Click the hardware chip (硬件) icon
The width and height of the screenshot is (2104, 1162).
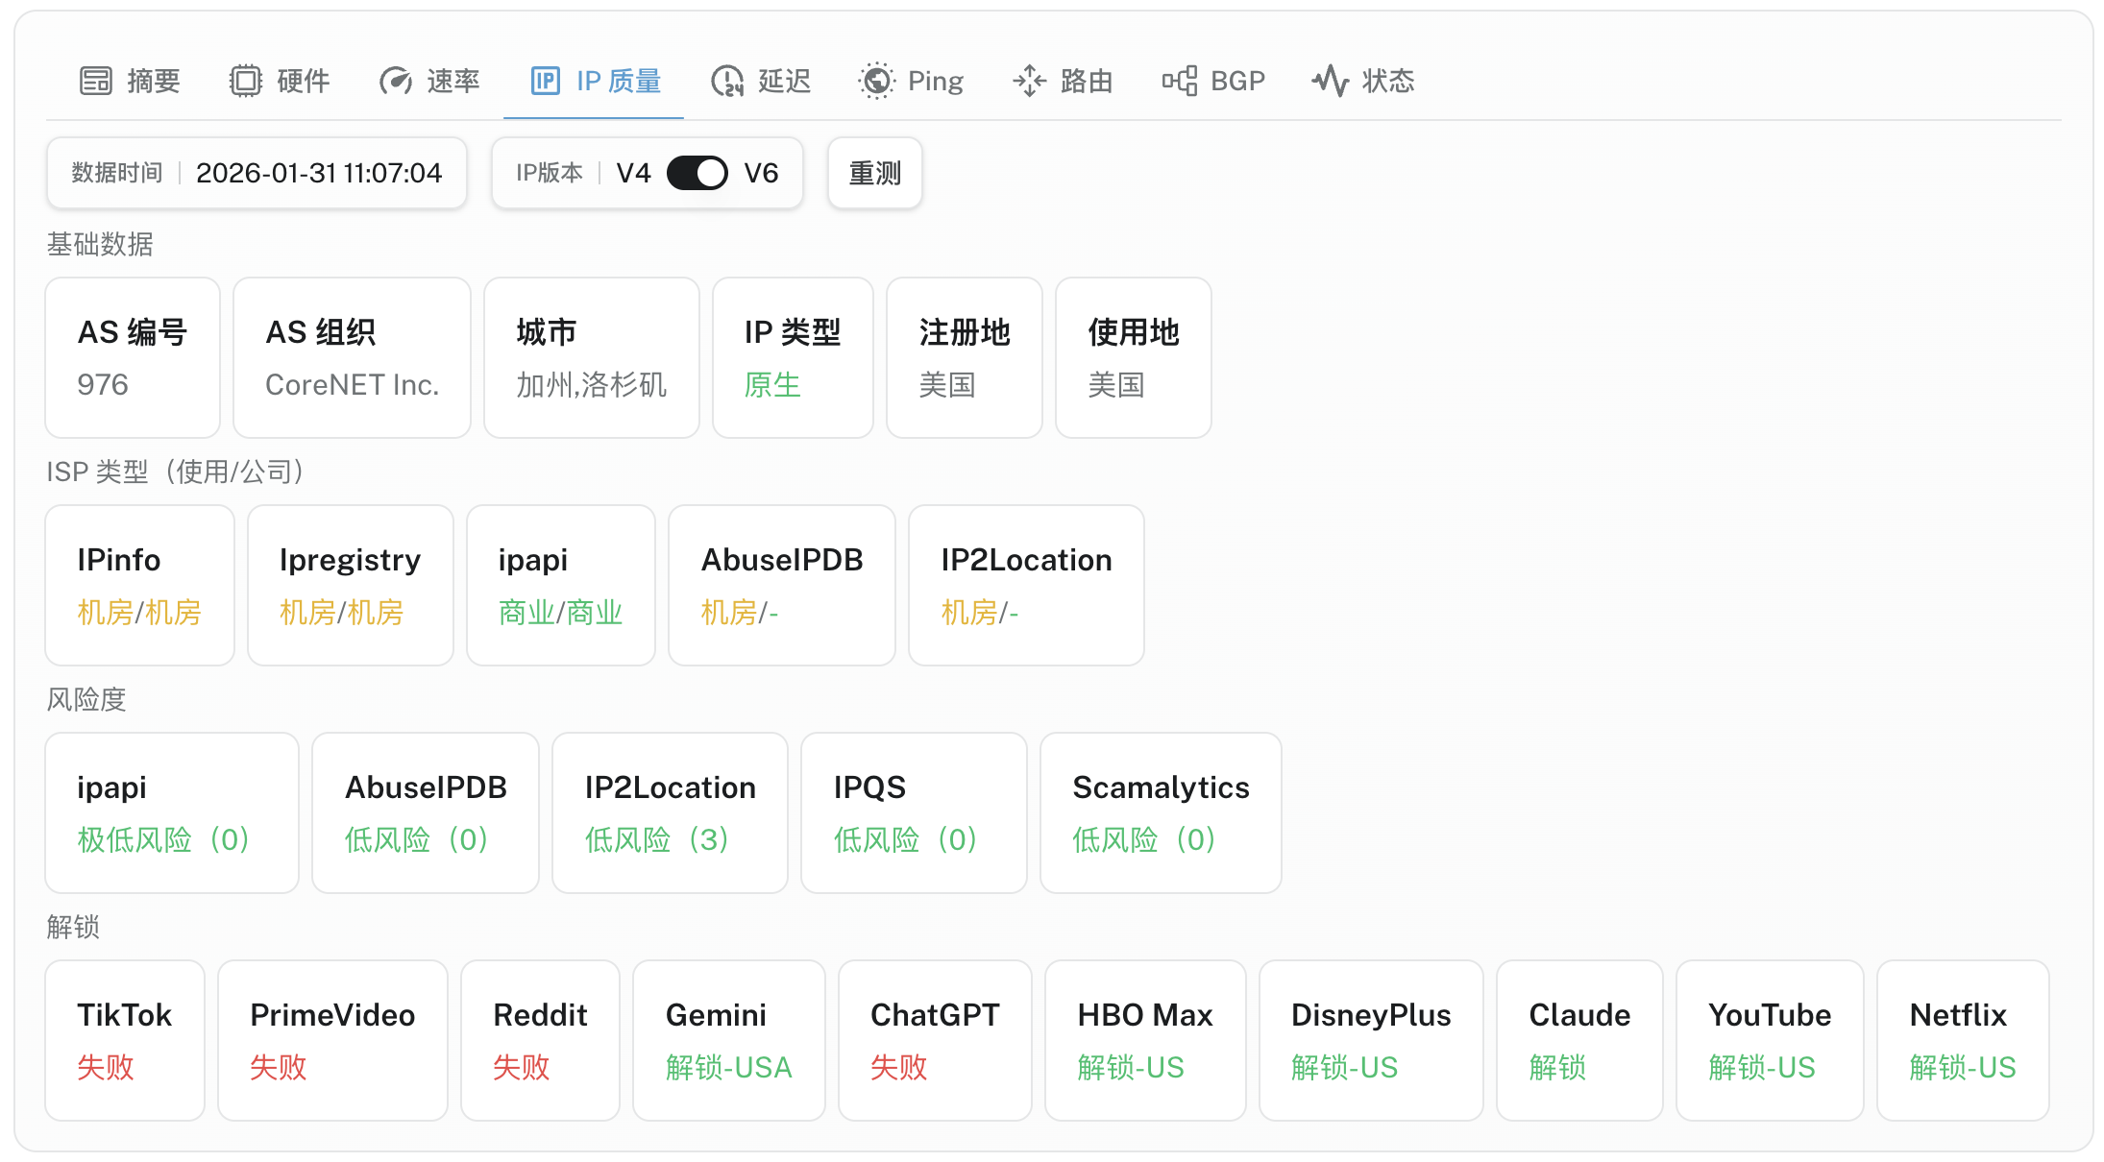(246, 81)
